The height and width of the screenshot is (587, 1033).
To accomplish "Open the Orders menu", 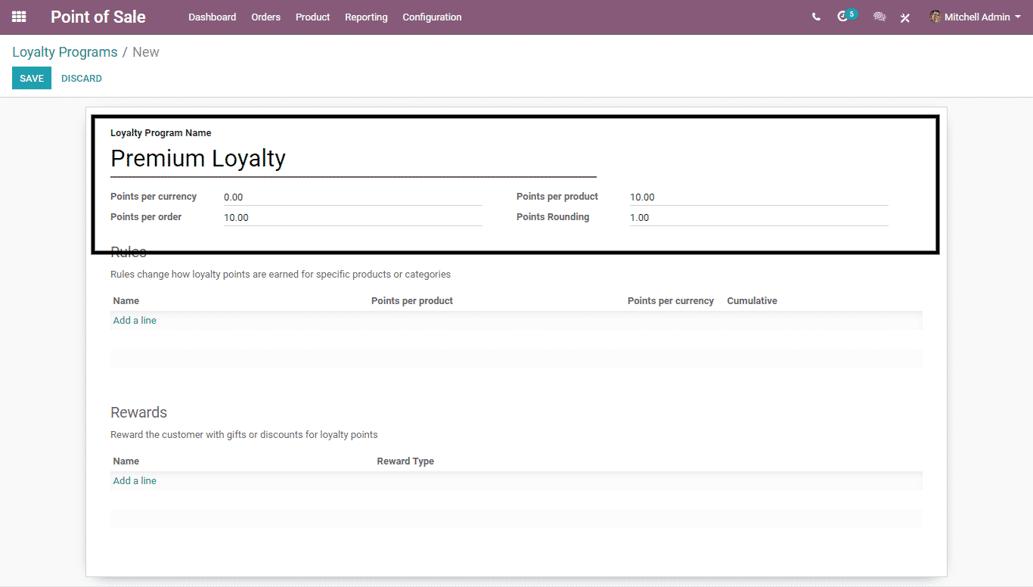I will (x=265, y=17).
